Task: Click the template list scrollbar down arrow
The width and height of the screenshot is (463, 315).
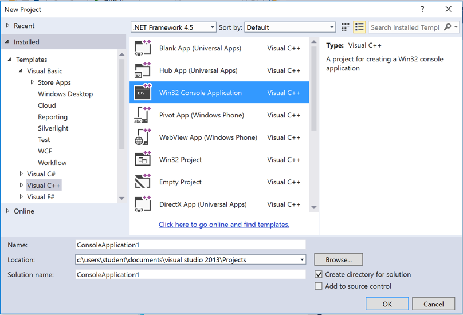Action: coord(314,207)
